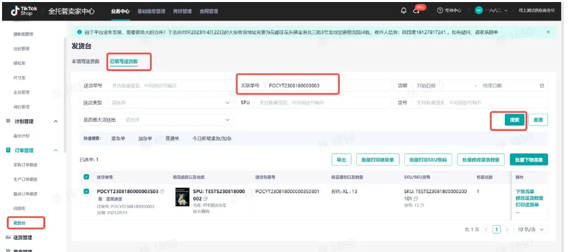Open 采购订单跟进 in the sidebar
This screenshot has height=252, width=568.
25,165
